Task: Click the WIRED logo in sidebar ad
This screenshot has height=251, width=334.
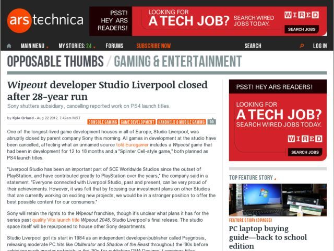Action: (305, 139)
